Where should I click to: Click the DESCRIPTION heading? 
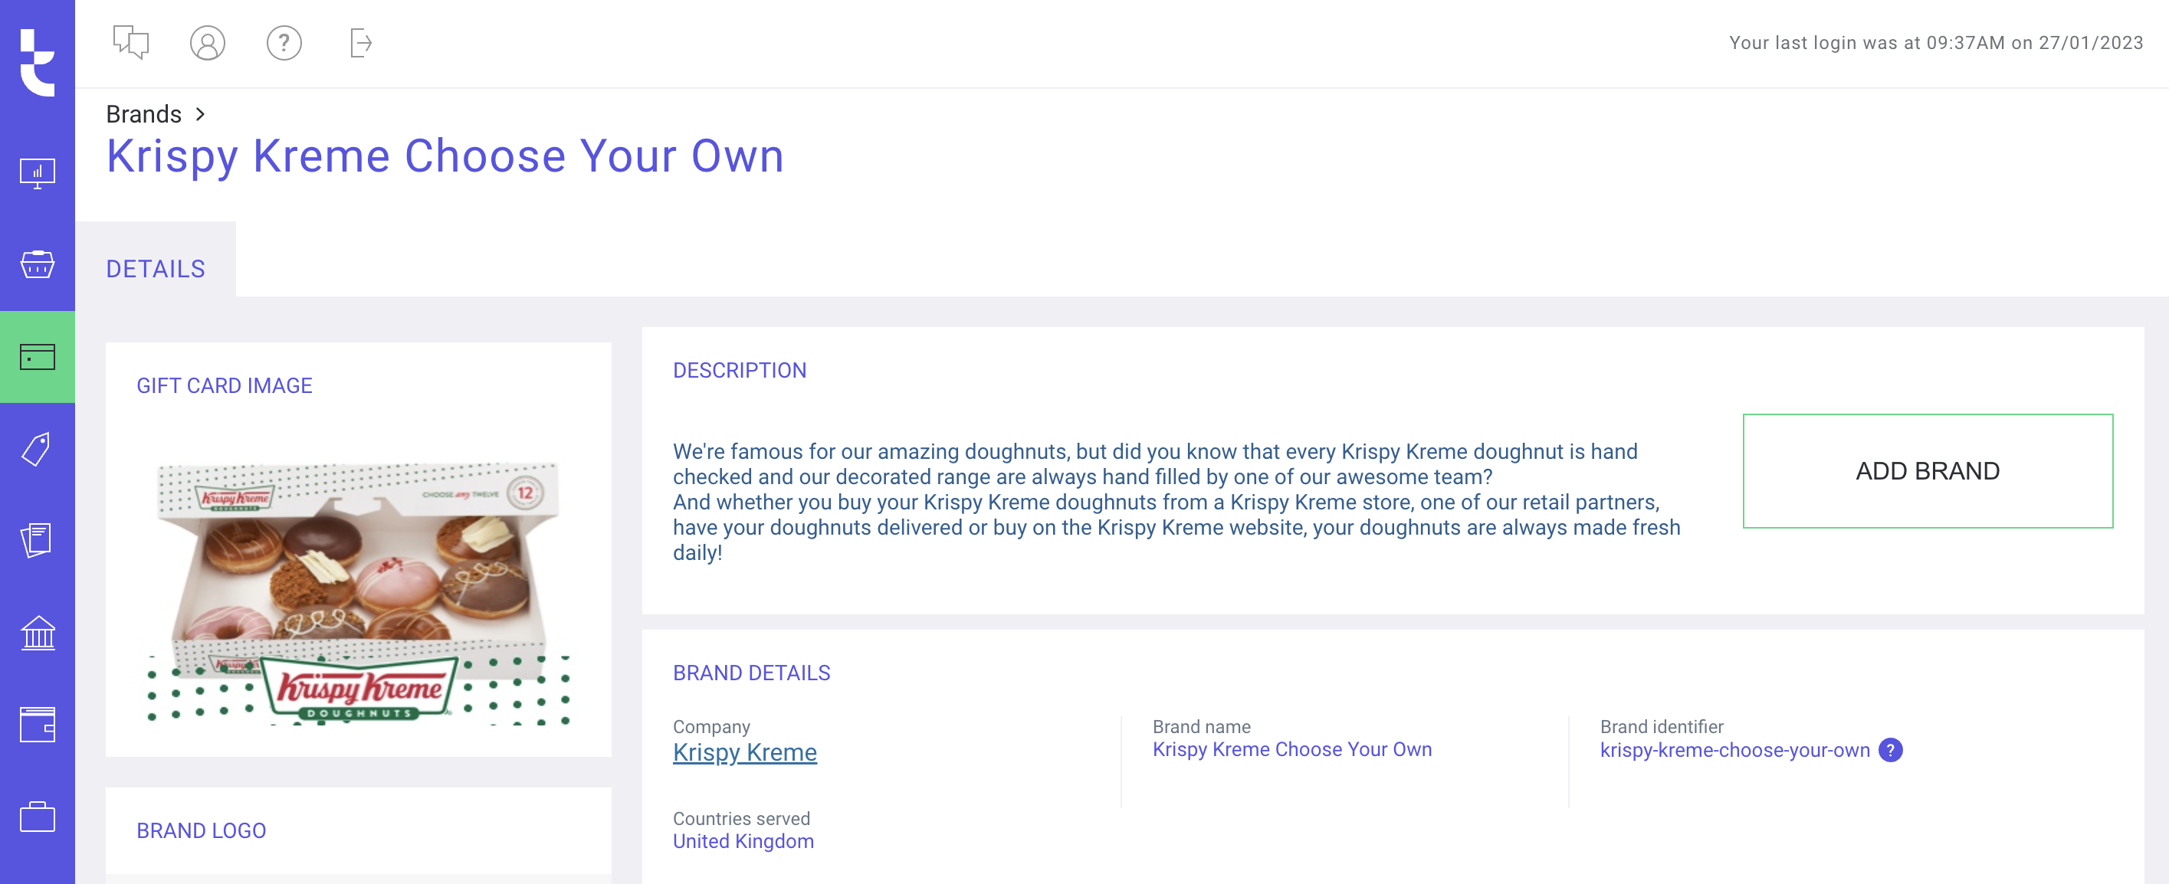coord(740,371)
